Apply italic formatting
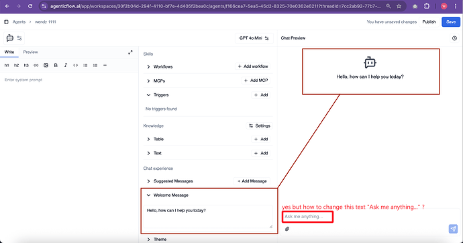The height and width of the screenshot is (243, 463). [66, 65]
